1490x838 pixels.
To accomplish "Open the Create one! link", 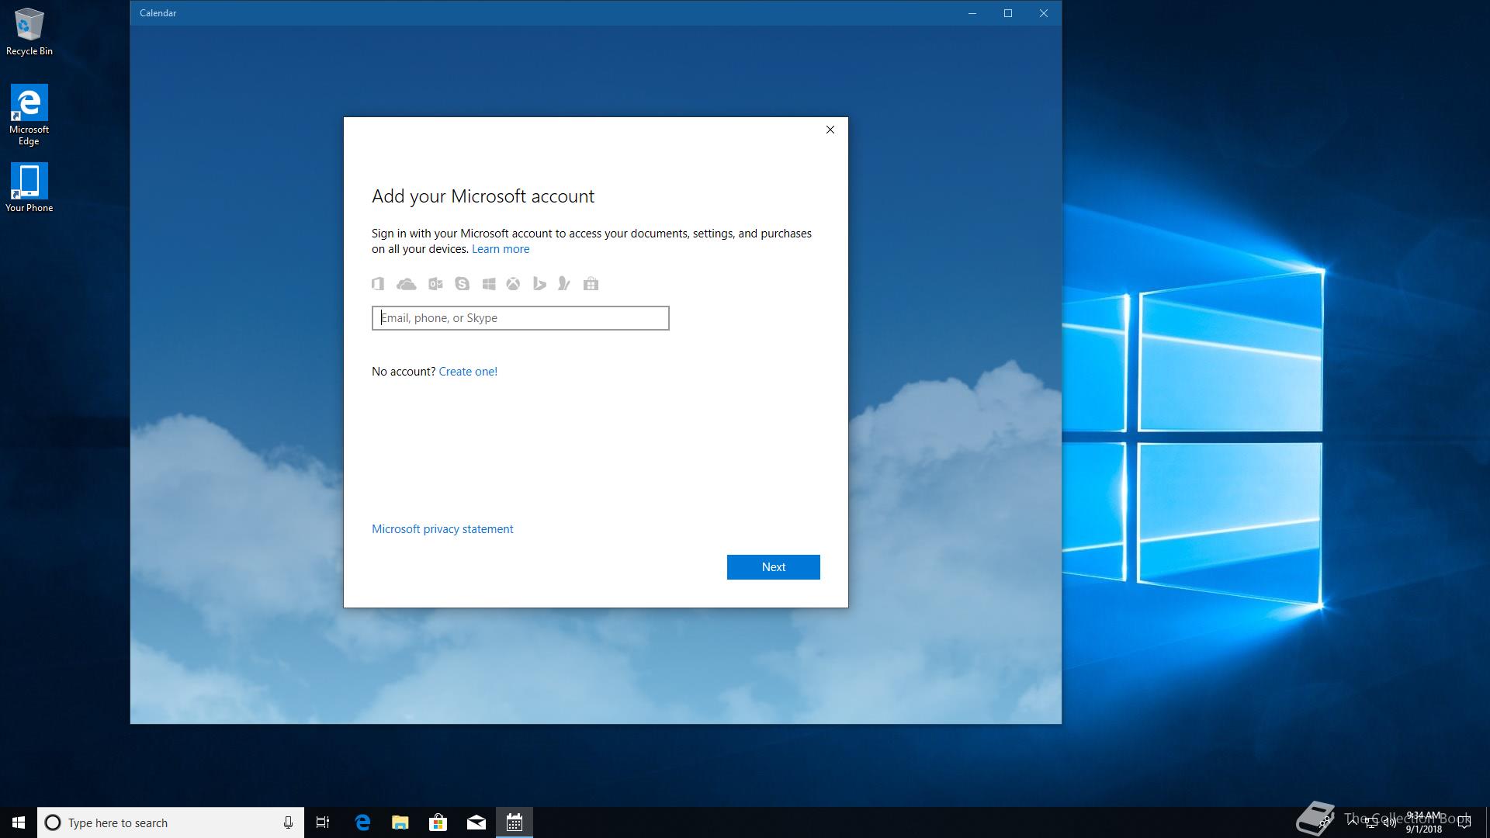I will (468, 372).
